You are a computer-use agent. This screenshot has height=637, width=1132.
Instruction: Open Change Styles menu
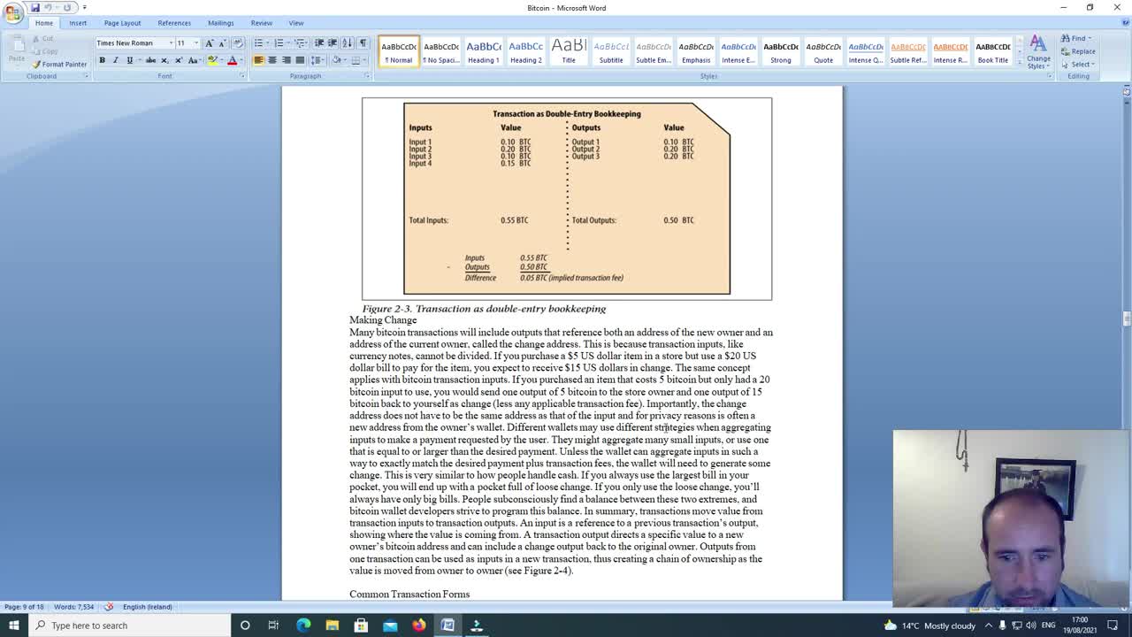[x=1038, y=52]
